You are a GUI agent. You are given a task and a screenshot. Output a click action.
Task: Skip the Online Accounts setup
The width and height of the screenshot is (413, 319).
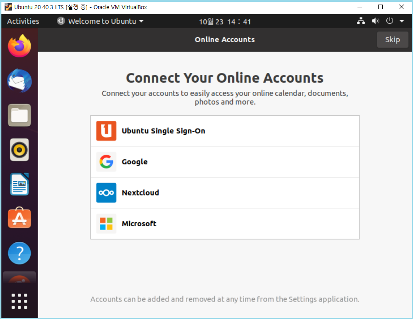click(x=392, y=39)
